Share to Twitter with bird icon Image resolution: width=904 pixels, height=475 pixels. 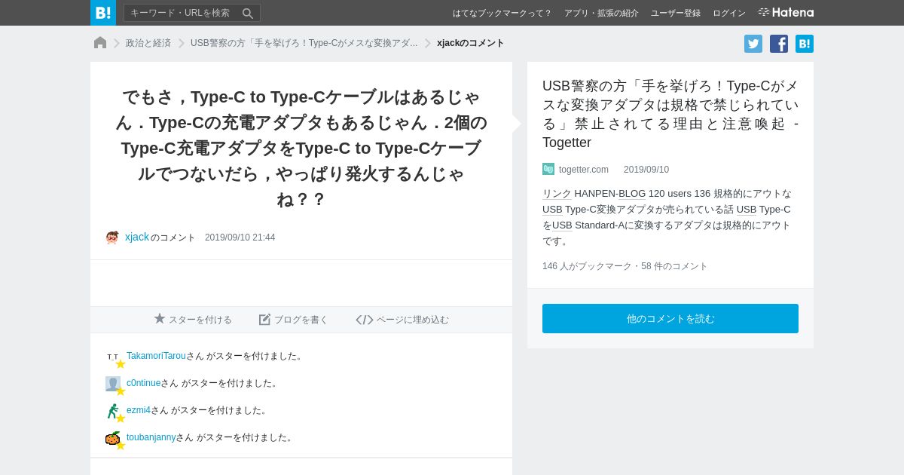pyautogui.click(x=753, y=44)
